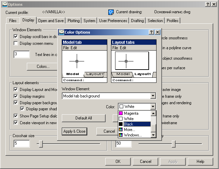This screenshot has height=169, width=219.
Task: Open the User Preferences tab
Action: (113, 21)
